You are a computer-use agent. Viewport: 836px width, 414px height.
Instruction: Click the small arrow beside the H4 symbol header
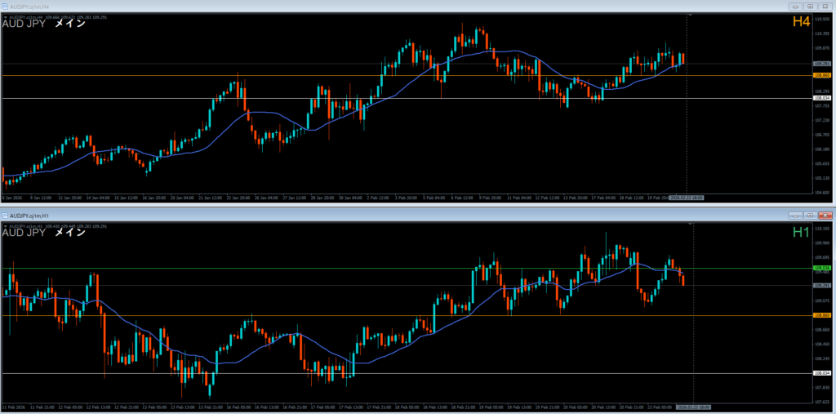pyautogui.click(x=5, y=16)
